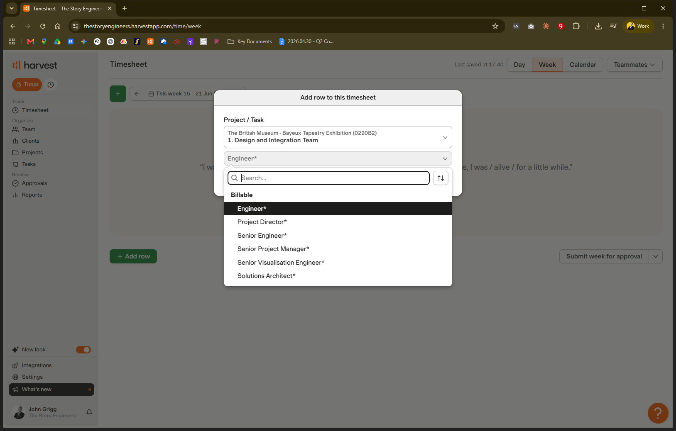
Task: Open Google Maps bookmark icon
Action: coord(44,41)
